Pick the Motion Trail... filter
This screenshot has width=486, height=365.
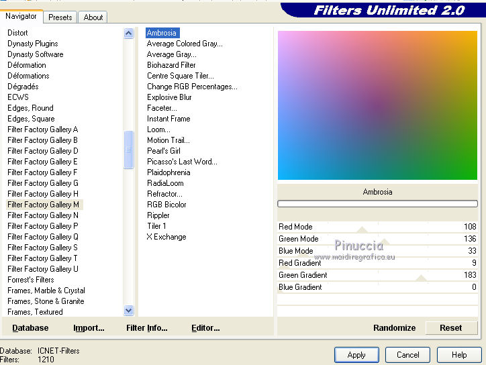pos(168,140)
